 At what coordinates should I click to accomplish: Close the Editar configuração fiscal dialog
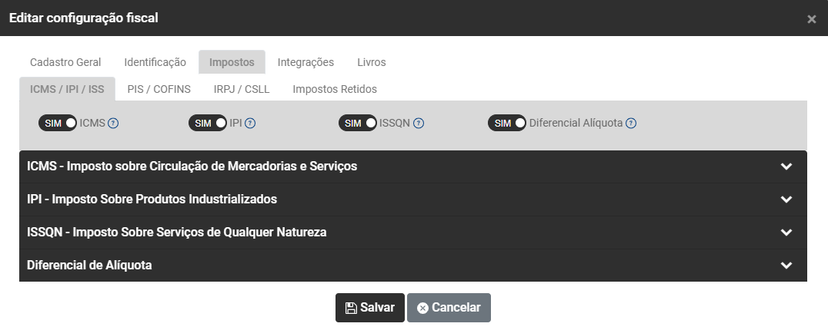coord(811,19)
